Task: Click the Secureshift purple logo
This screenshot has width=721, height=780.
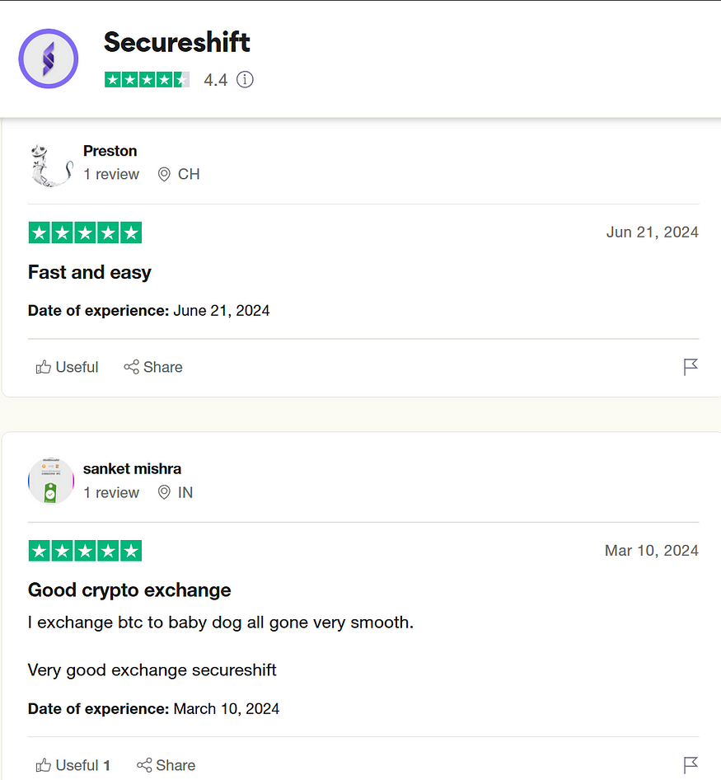Action: point(49,59)
